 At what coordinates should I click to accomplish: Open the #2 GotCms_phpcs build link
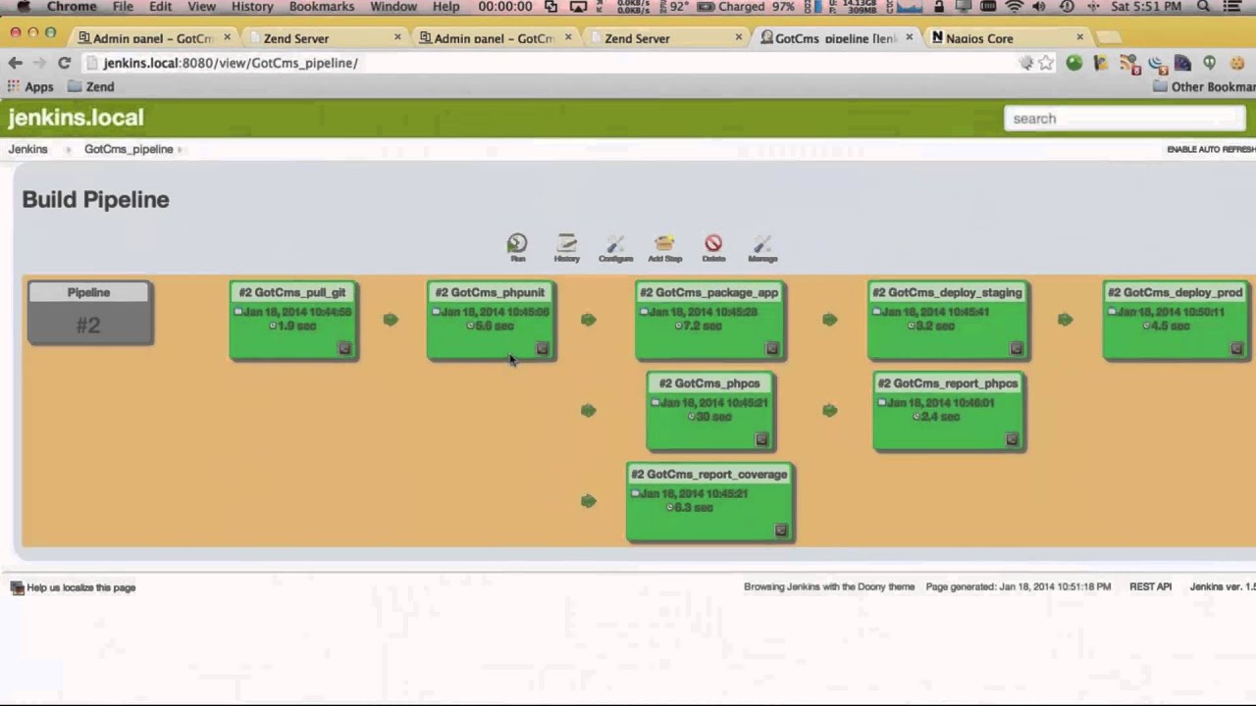[x=709, y=383]
